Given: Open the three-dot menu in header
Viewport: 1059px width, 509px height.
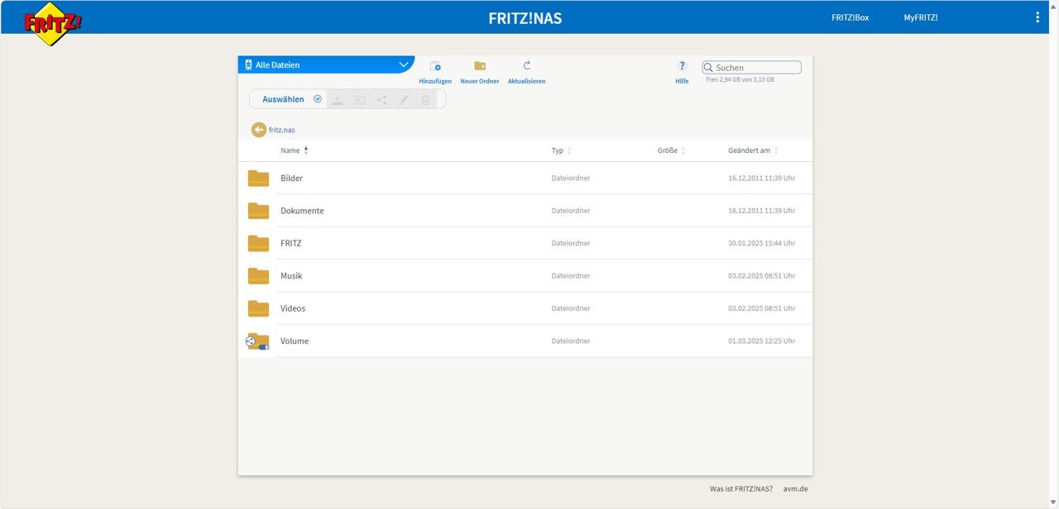Looking at the screenshot, I should [1038, 17].
